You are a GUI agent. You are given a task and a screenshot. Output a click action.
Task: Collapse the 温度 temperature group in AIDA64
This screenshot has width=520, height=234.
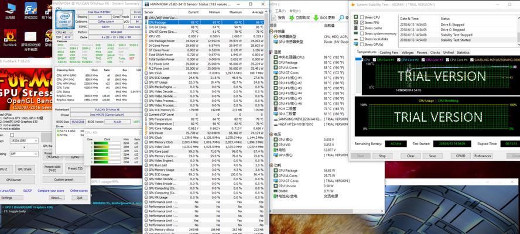[x=272, y=52]
